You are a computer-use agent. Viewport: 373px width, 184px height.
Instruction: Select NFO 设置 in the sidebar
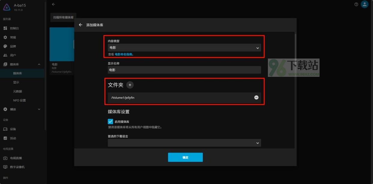[x=19, y=100]
